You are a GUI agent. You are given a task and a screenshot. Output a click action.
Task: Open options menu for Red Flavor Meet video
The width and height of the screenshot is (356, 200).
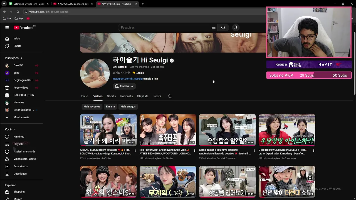[x=195, y=150]
